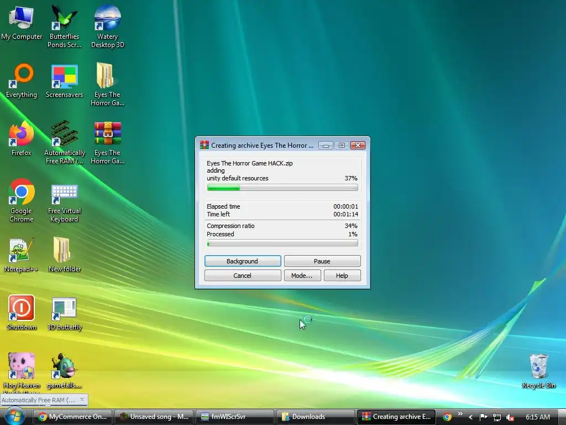Open the Mode... settings

pos(302,276)
